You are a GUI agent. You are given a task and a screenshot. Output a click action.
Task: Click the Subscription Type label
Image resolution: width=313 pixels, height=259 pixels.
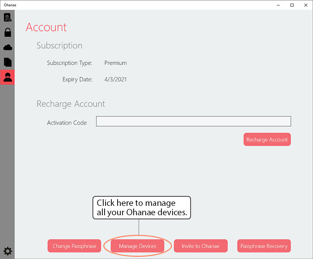[x=70, y=63]
